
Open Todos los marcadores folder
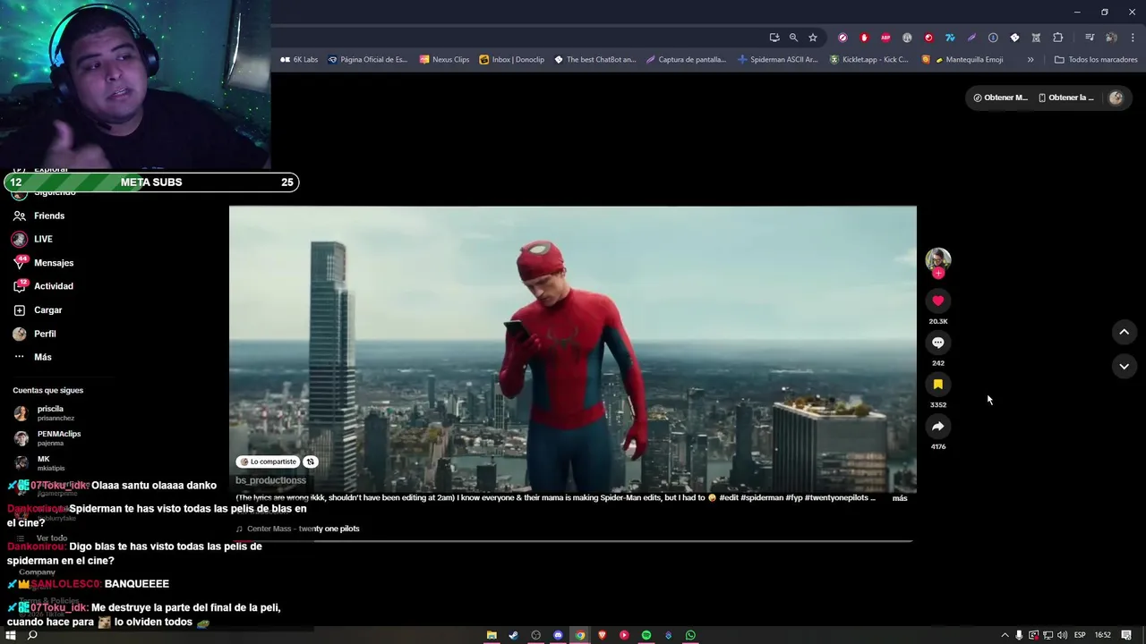point(1096,60)
